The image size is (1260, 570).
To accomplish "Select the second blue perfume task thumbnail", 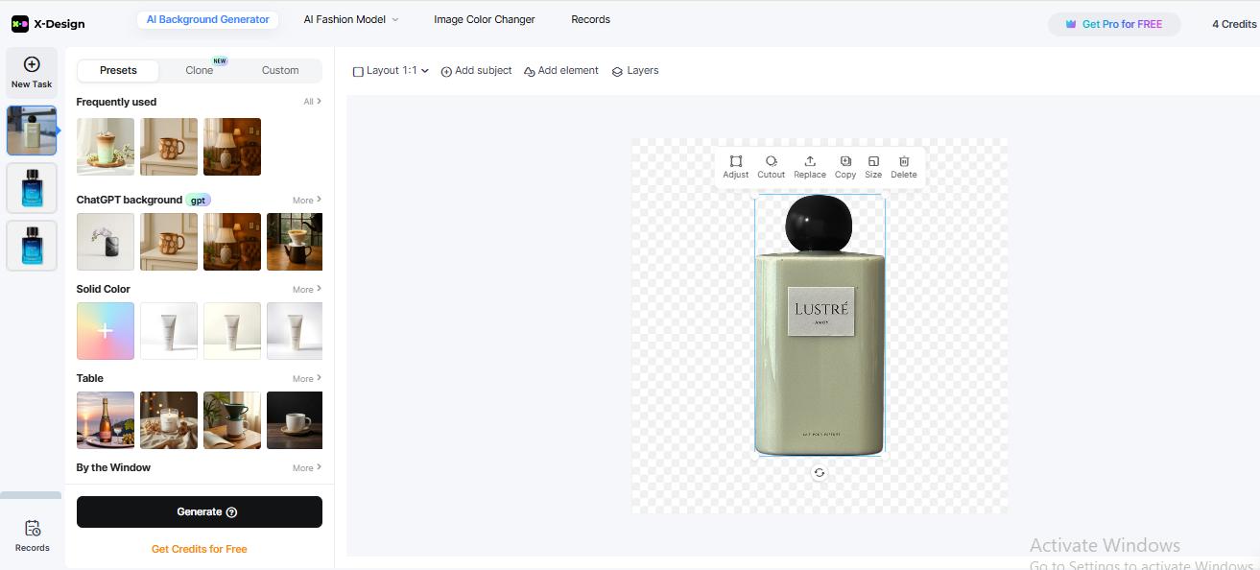I will click(32, 246).
